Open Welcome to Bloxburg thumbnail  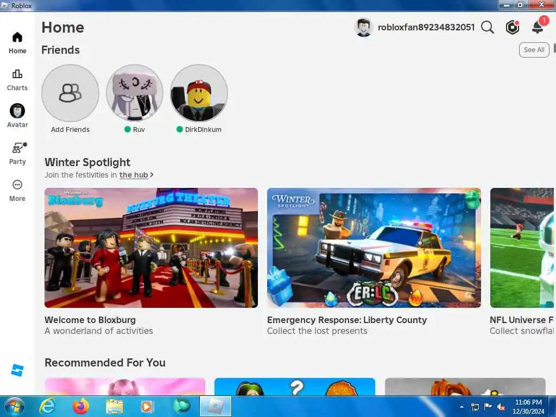tap(151, 248)
